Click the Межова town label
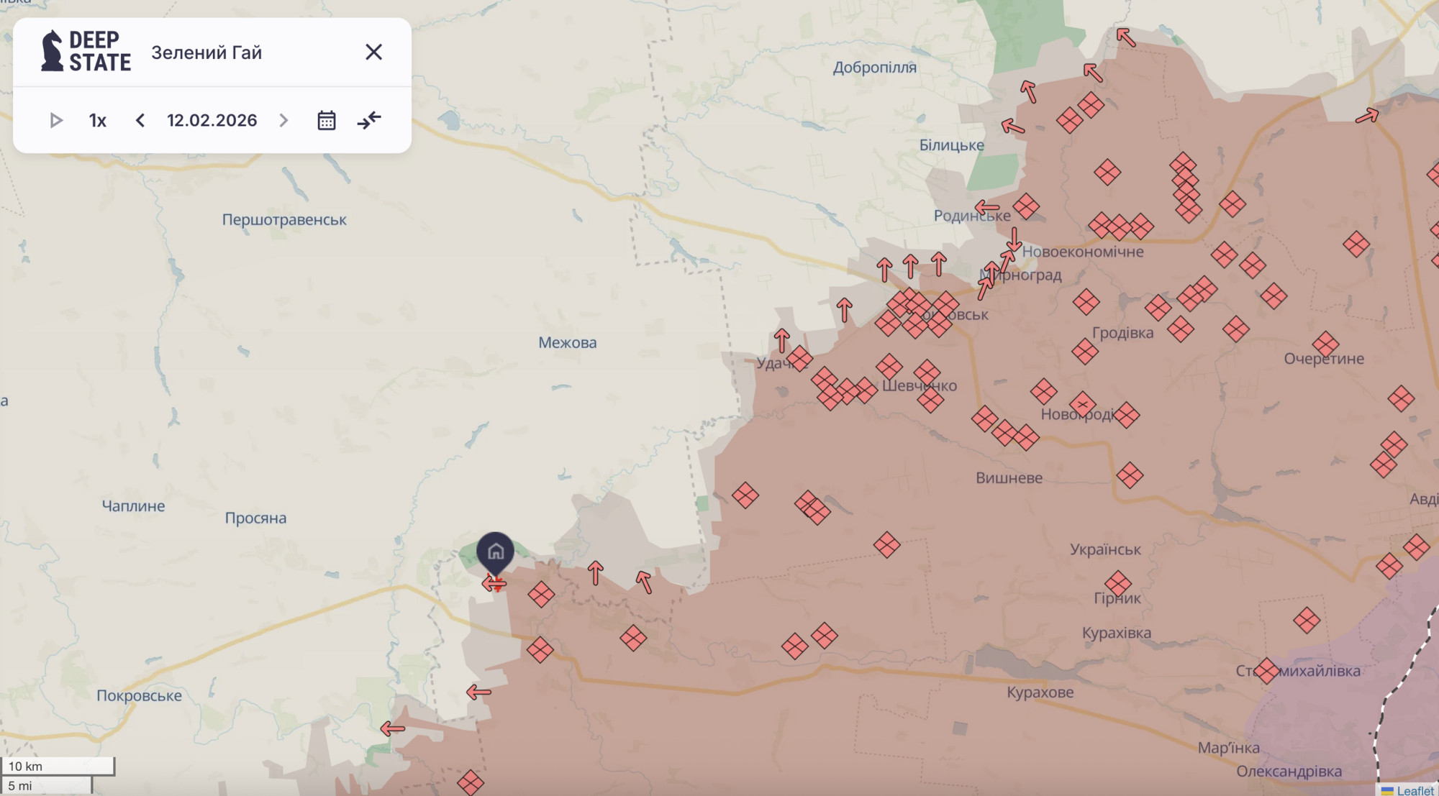 (567, 343)
